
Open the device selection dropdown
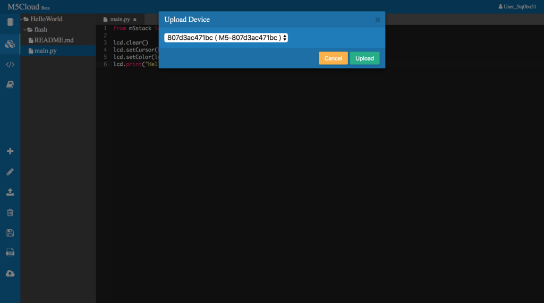click(x=226, y=38)
